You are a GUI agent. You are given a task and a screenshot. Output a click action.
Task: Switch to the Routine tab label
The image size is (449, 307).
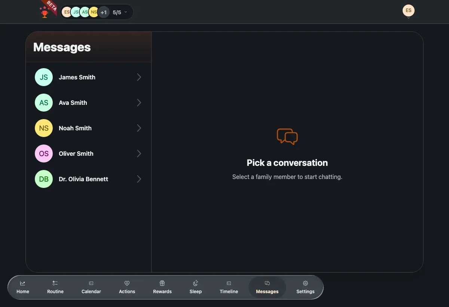click(55, 292)
